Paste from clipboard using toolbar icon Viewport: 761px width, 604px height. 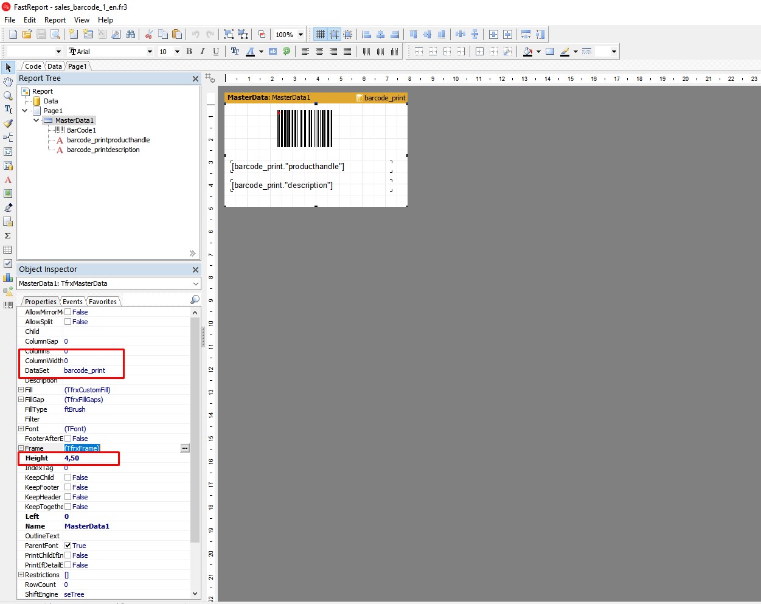coord(176,35)
